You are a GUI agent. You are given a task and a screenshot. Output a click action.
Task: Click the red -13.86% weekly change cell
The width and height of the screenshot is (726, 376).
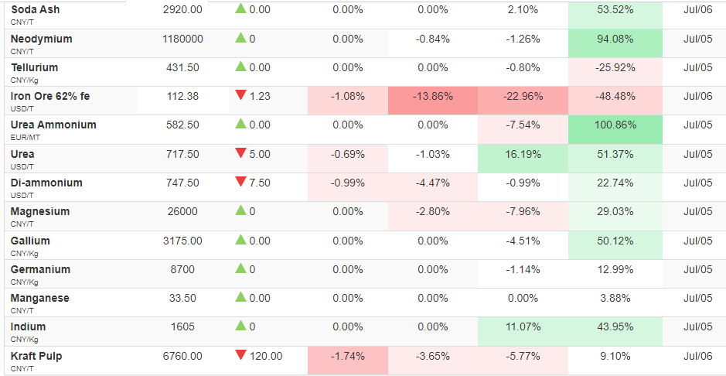[433, 101]
